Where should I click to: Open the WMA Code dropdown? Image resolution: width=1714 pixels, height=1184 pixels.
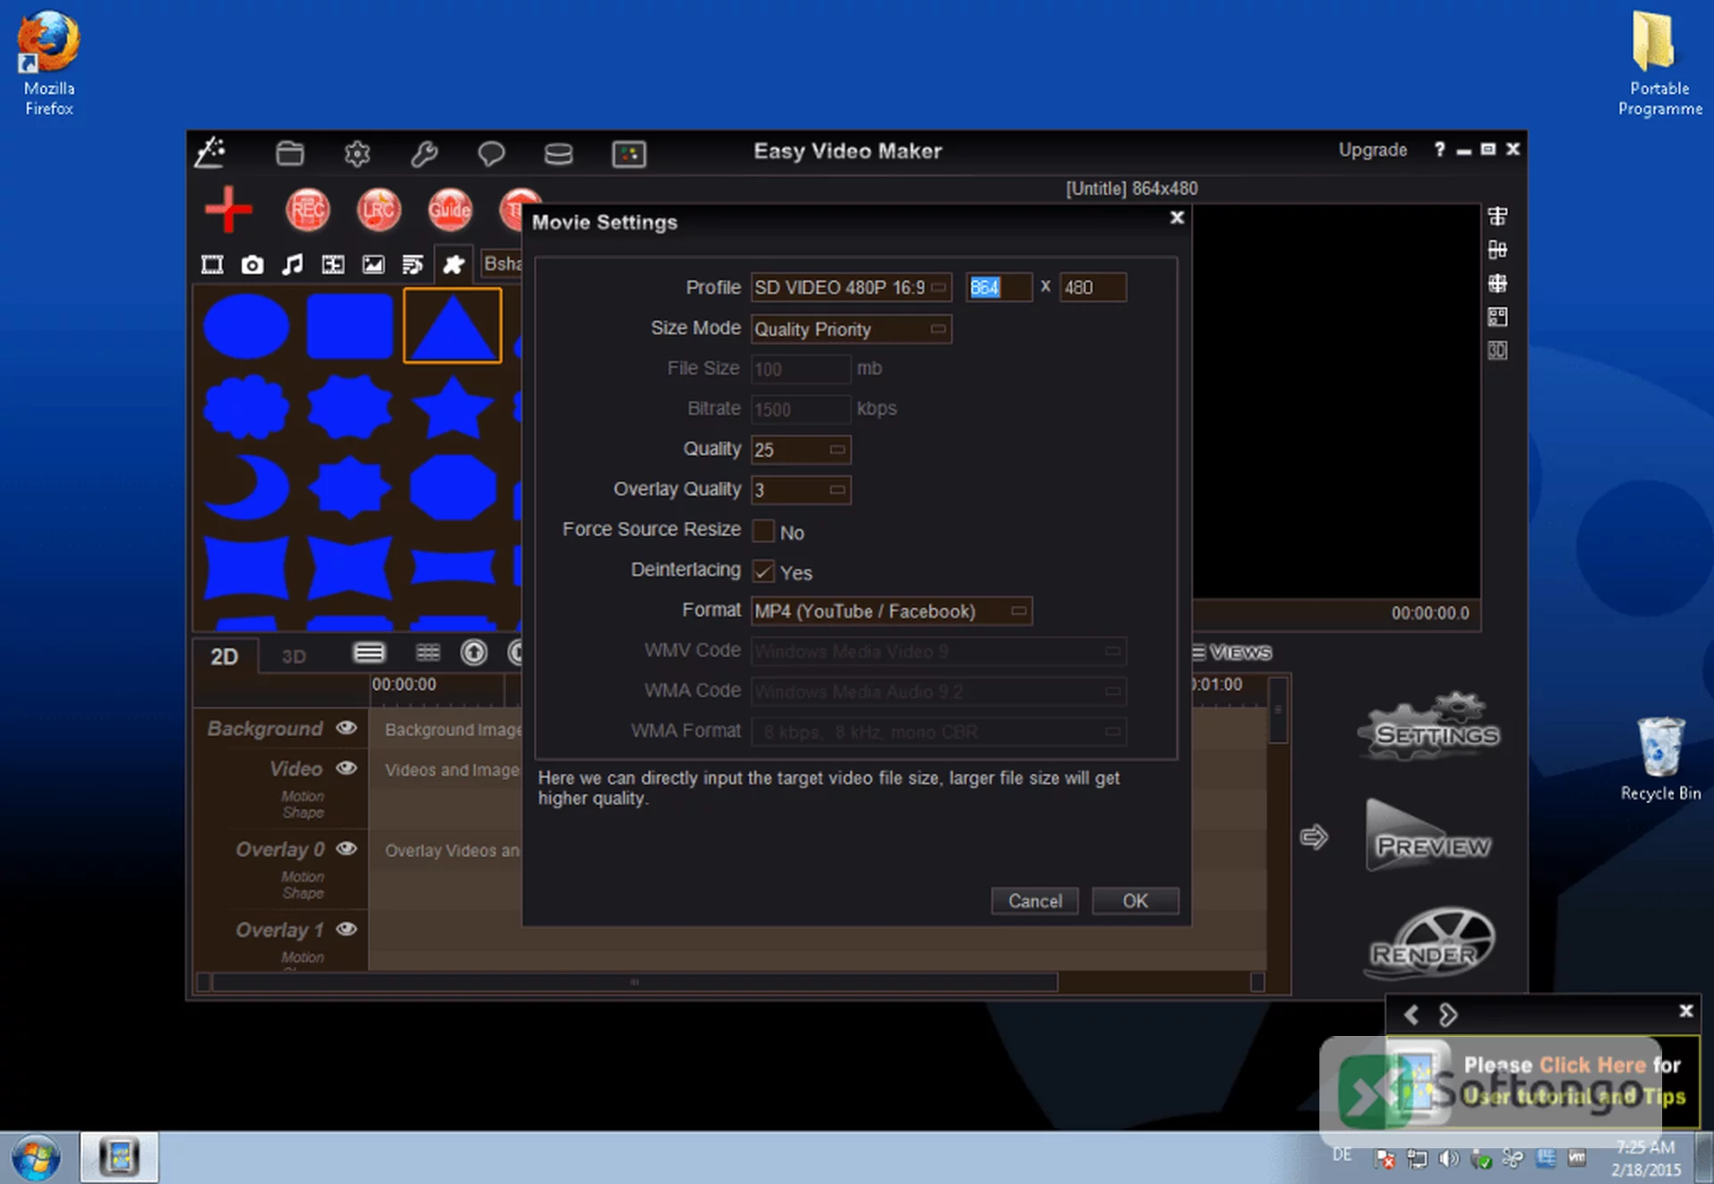pyautogui.click(x=938, y=691)
